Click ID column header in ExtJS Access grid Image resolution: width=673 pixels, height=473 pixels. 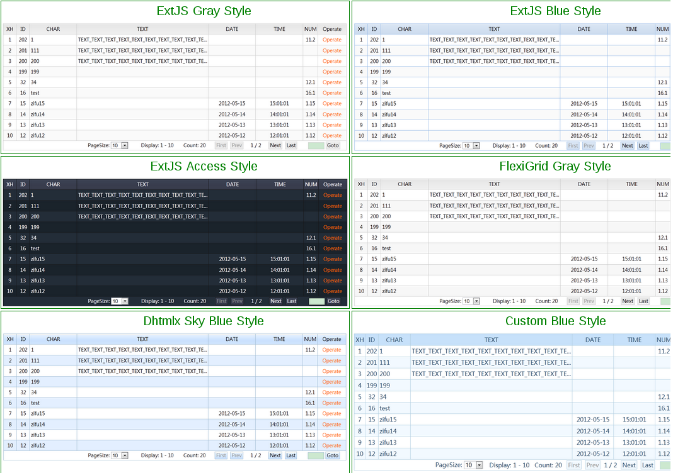23,185
